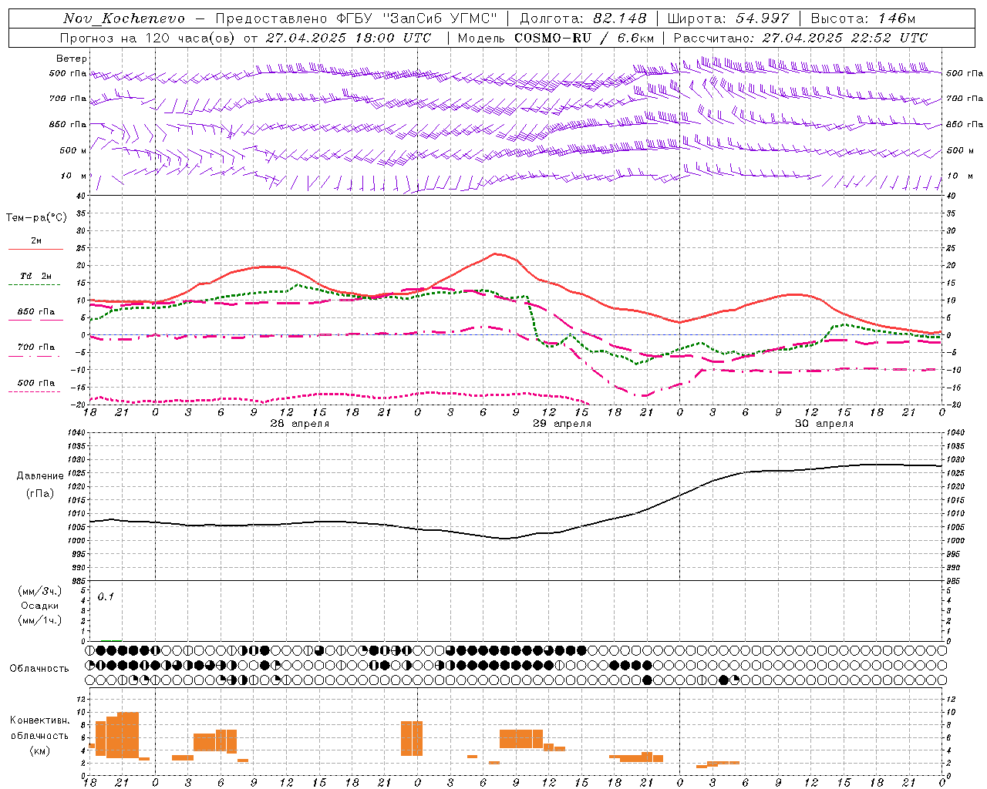Click the Высота: 146м value

tap(864, 18)
